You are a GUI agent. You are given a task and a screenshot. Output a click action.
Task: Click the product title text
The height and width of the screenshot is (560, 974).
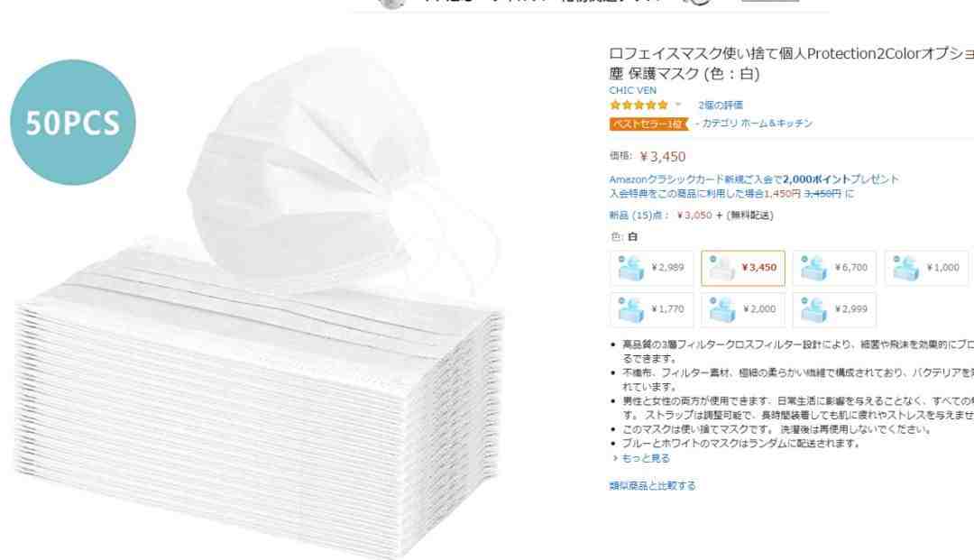point(791,63)
